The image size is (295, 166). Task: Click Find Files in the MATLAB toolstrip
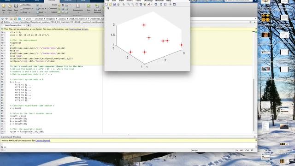(25, 5)
